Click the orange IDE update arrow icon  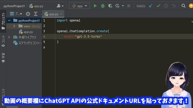point(191,6)
